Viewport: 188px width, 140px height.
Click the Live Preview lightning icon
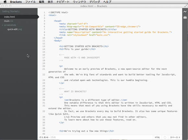tap(185, 12)
